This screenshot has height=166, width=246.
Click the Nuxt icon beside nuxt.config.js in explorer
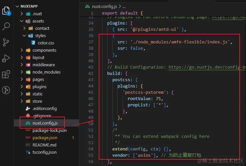click(28, 123)
